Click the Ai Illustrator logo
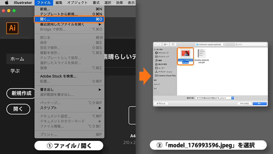The image size is (273, 154). coord(12,28)
